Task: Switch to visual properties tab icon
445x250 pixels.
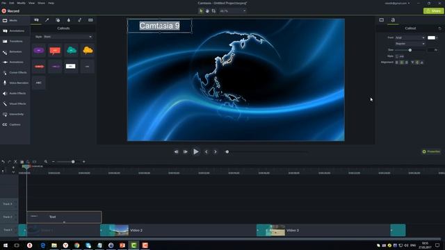Action: click(x=382, y=20)
